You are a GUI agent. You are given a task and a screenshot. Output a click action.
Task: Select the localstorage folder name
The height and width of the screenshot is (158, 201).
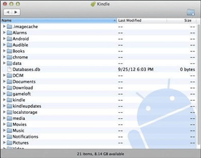pos(25,112)
